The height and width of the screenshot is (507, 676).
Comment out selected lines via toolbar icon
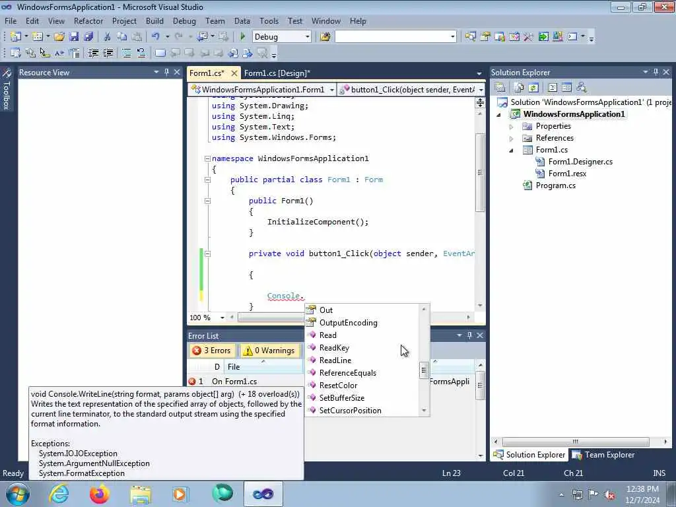coord(126,53)
